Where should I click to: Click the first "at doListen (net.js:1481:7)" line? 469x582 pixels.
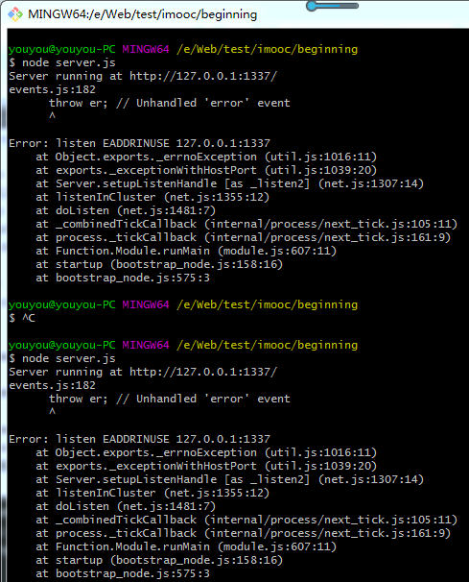click(126, 210)
